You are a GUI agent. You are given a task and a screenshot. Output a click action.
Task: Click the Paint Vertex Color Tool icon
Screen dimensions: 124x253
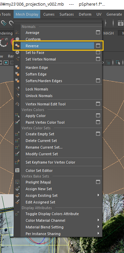(17, 122)
